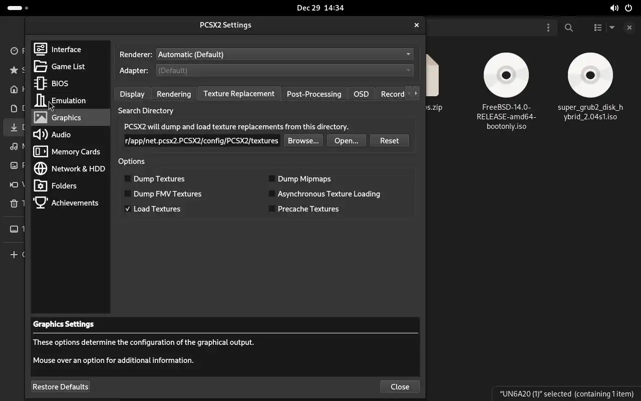Open the Folders settings icon
This screenshot has height=401, width=641.
tap(41, 185)
